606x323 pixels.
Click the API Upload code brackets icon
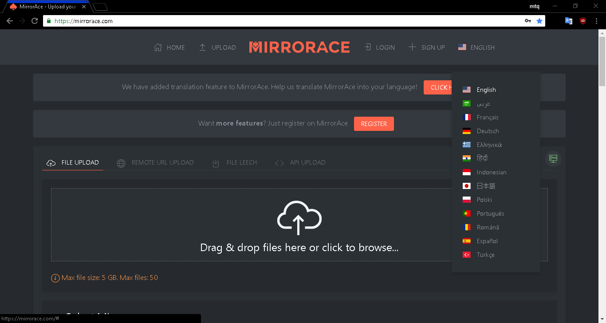point(279,163)
